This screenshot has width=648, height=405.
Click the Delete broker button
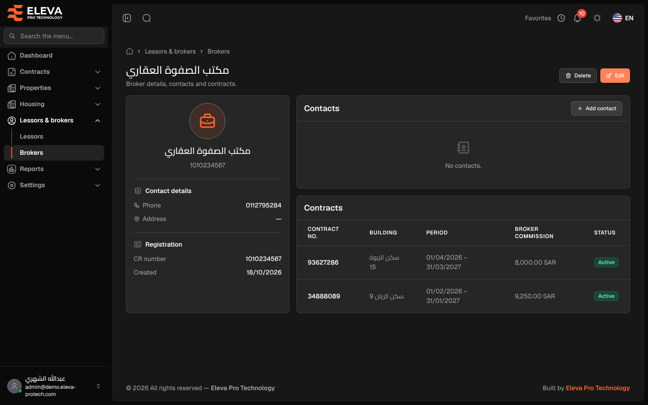pyautogui.click(x=578, y=76)
